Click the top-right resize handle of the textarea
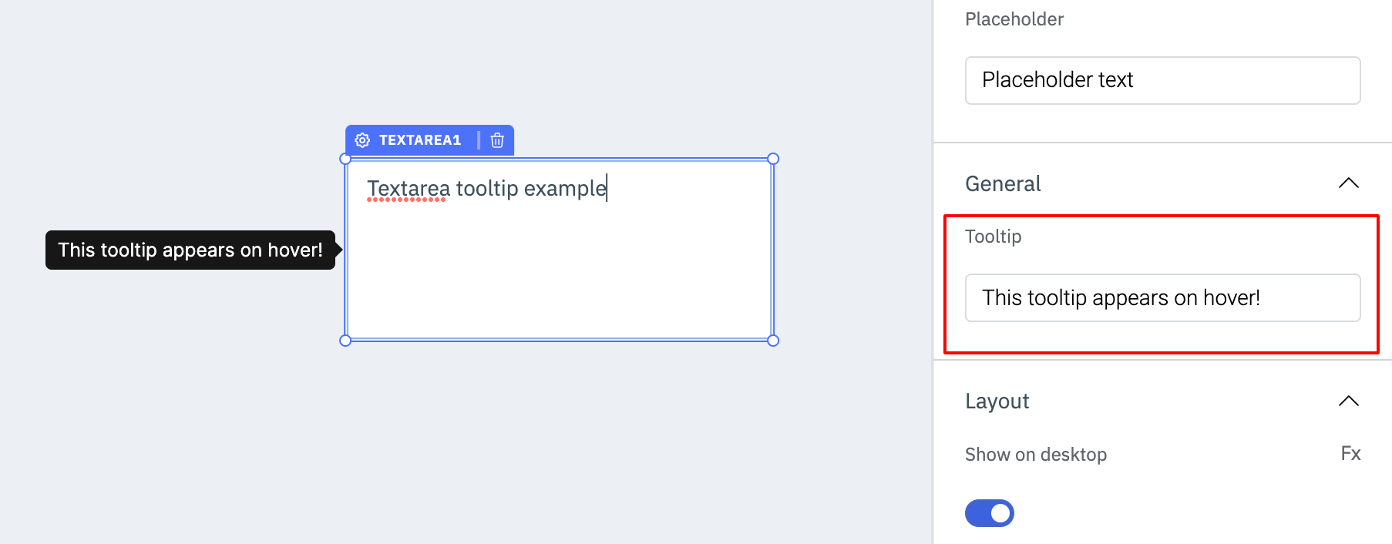The height and width of the screenshot is (544, 1392). (x=773, y=159)
